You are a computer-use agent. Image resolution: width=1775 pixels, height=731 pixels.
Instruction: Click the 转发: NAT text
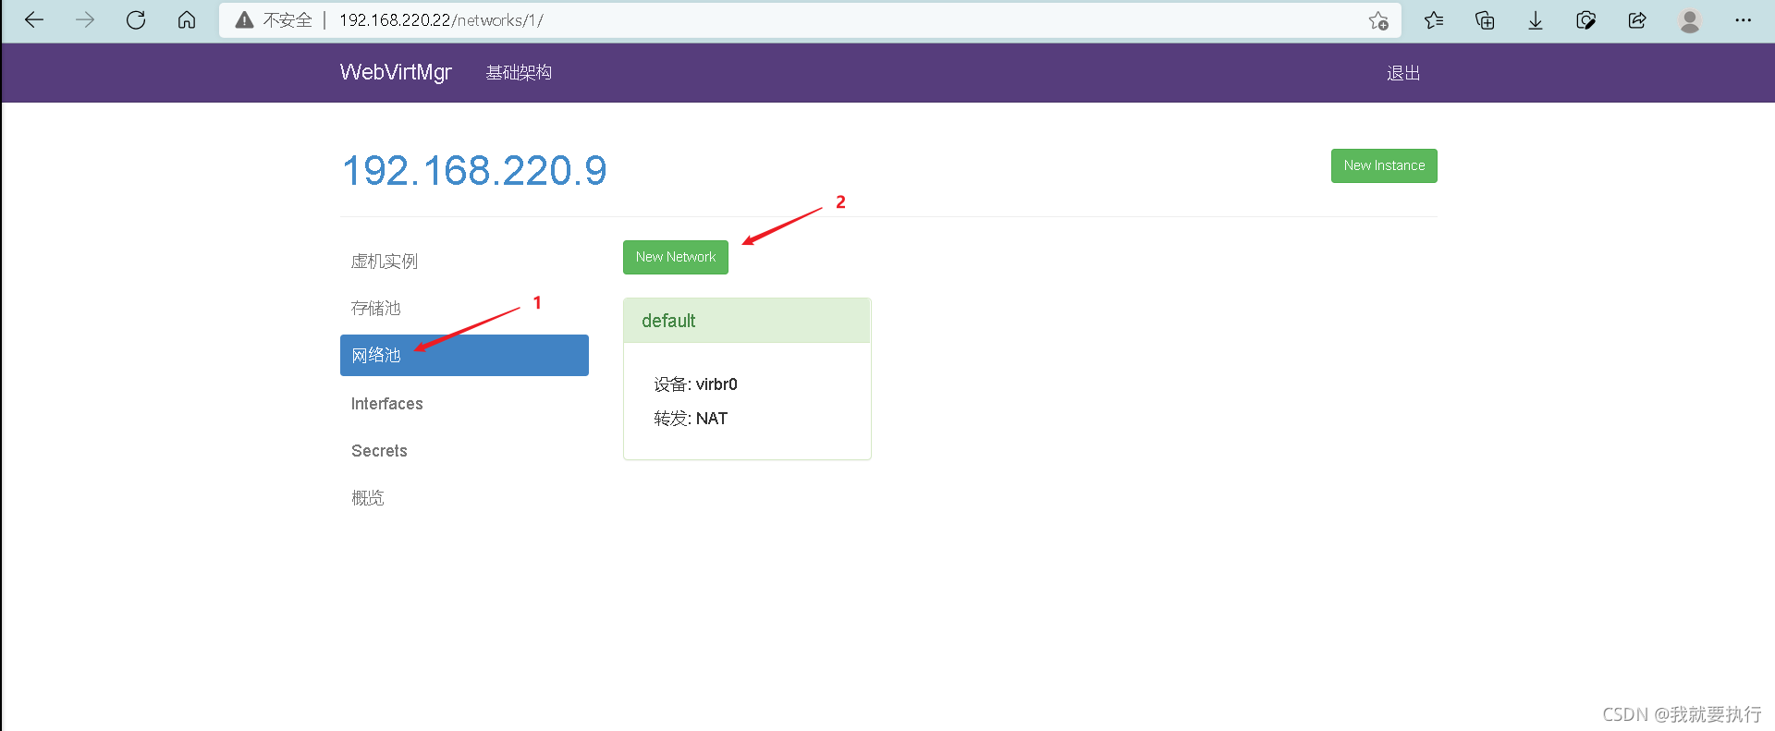coord(691,419)
